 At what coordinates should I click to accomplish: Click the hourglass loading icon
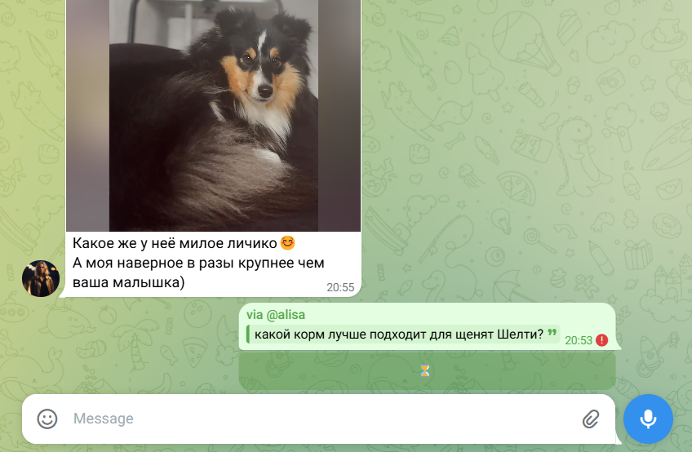coord(424,370)
